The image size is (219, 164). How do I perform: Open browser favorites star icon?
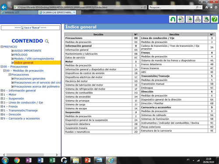[x=211, y=7]
